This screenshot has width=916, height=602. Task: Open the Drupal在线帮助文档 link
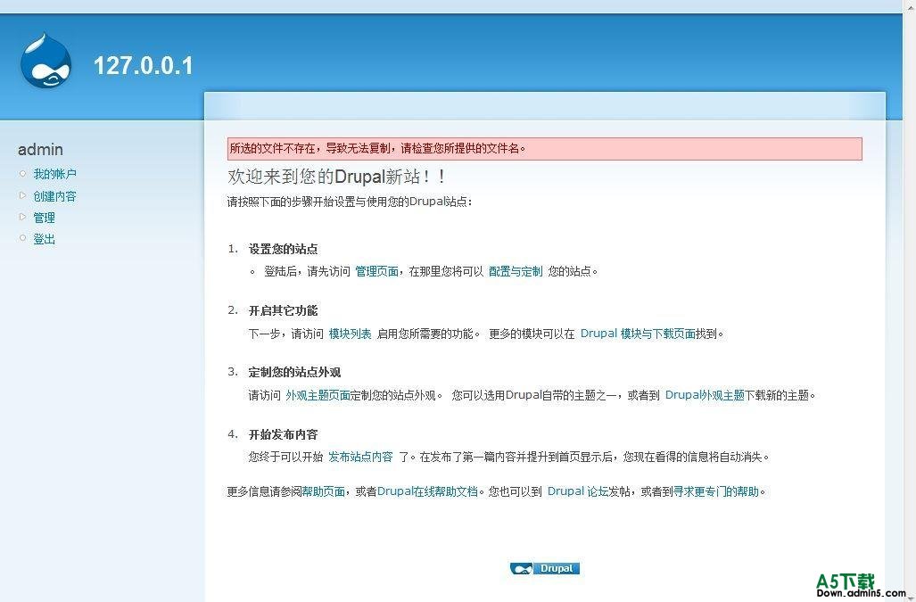pyautogui.click(x=427, y=491)
